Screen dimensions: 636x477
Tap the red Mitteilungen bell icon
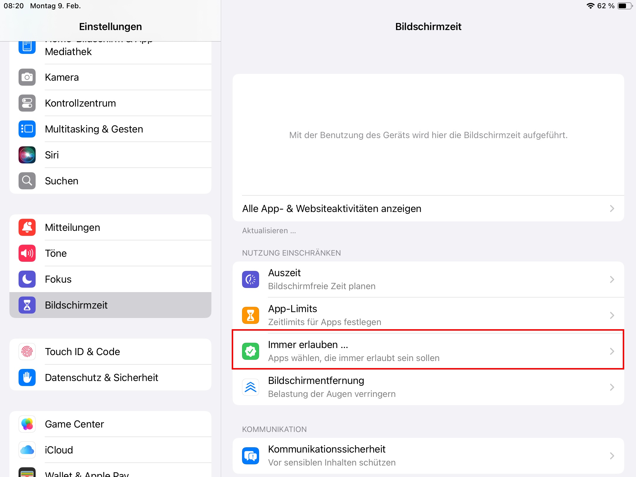pyautogui.click(x=27, y=227)
